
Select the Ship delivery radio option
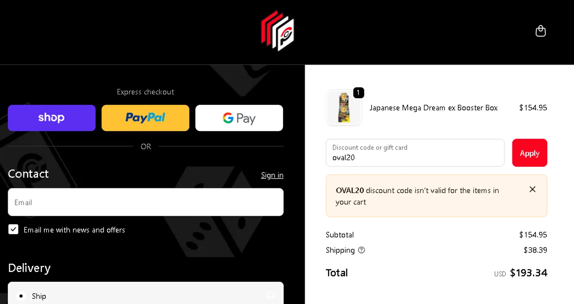21,296
